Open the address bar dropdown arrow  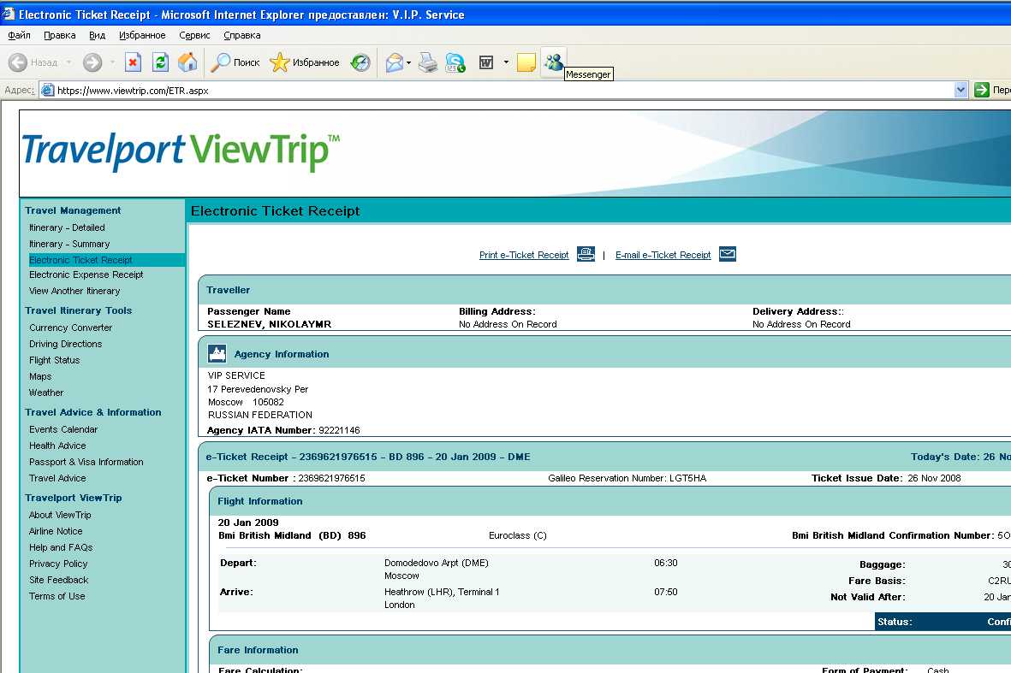tap(960, 90)
